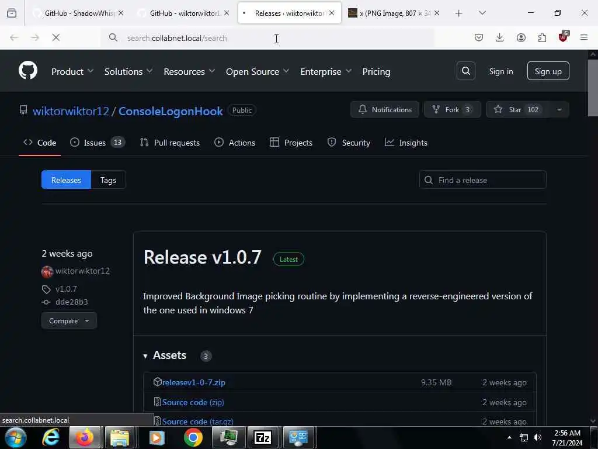Image resolution: width=598 pixels, height=449 pixels.
Task: Expand the Enterprise dropdown
Action: tap(326, 71)
